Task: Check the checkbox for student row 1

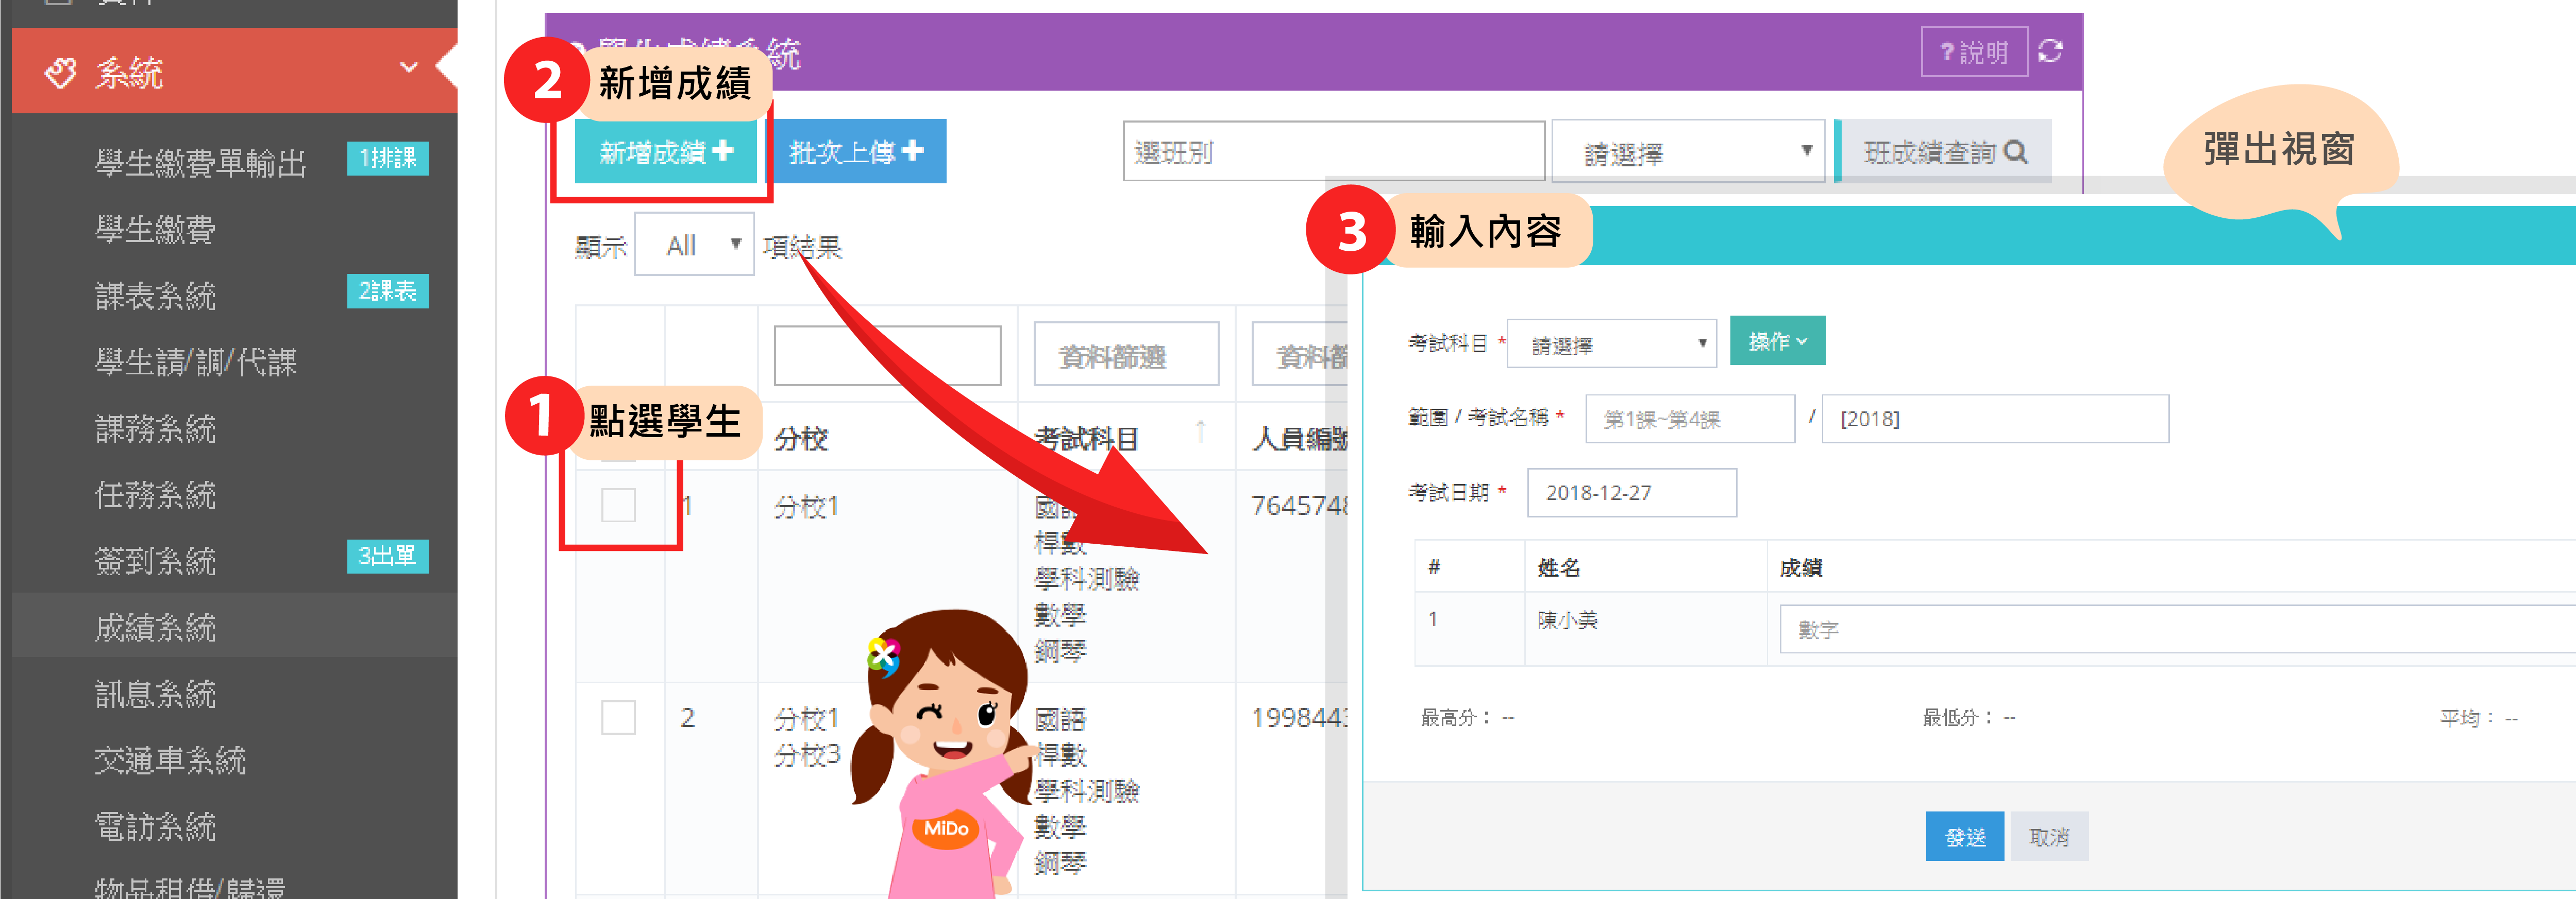Action: (x=618, y=506)
